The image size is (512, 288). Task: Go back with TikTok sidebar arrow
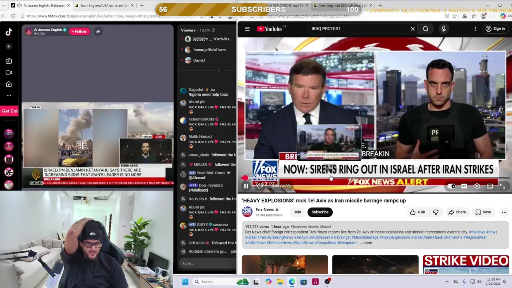(9, 46)
